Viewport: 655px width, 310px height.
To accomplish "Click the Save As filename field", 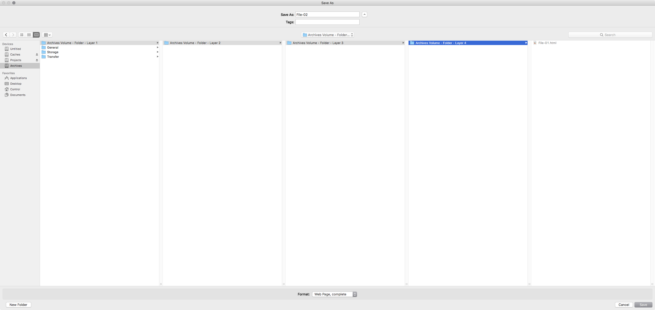I will click(x=327, y=15).
